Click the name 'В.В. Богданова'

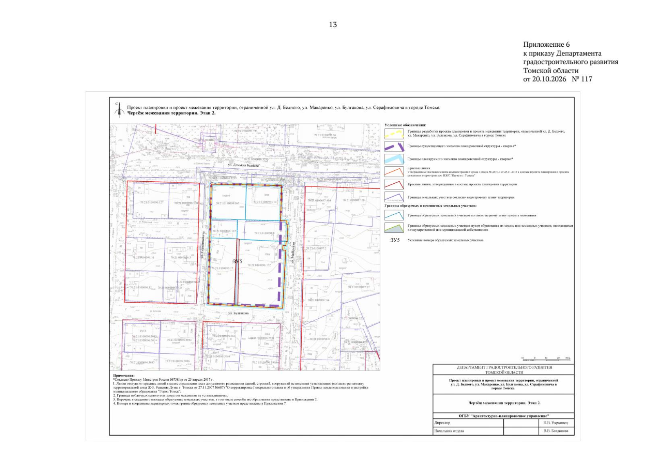click(556, 431)
